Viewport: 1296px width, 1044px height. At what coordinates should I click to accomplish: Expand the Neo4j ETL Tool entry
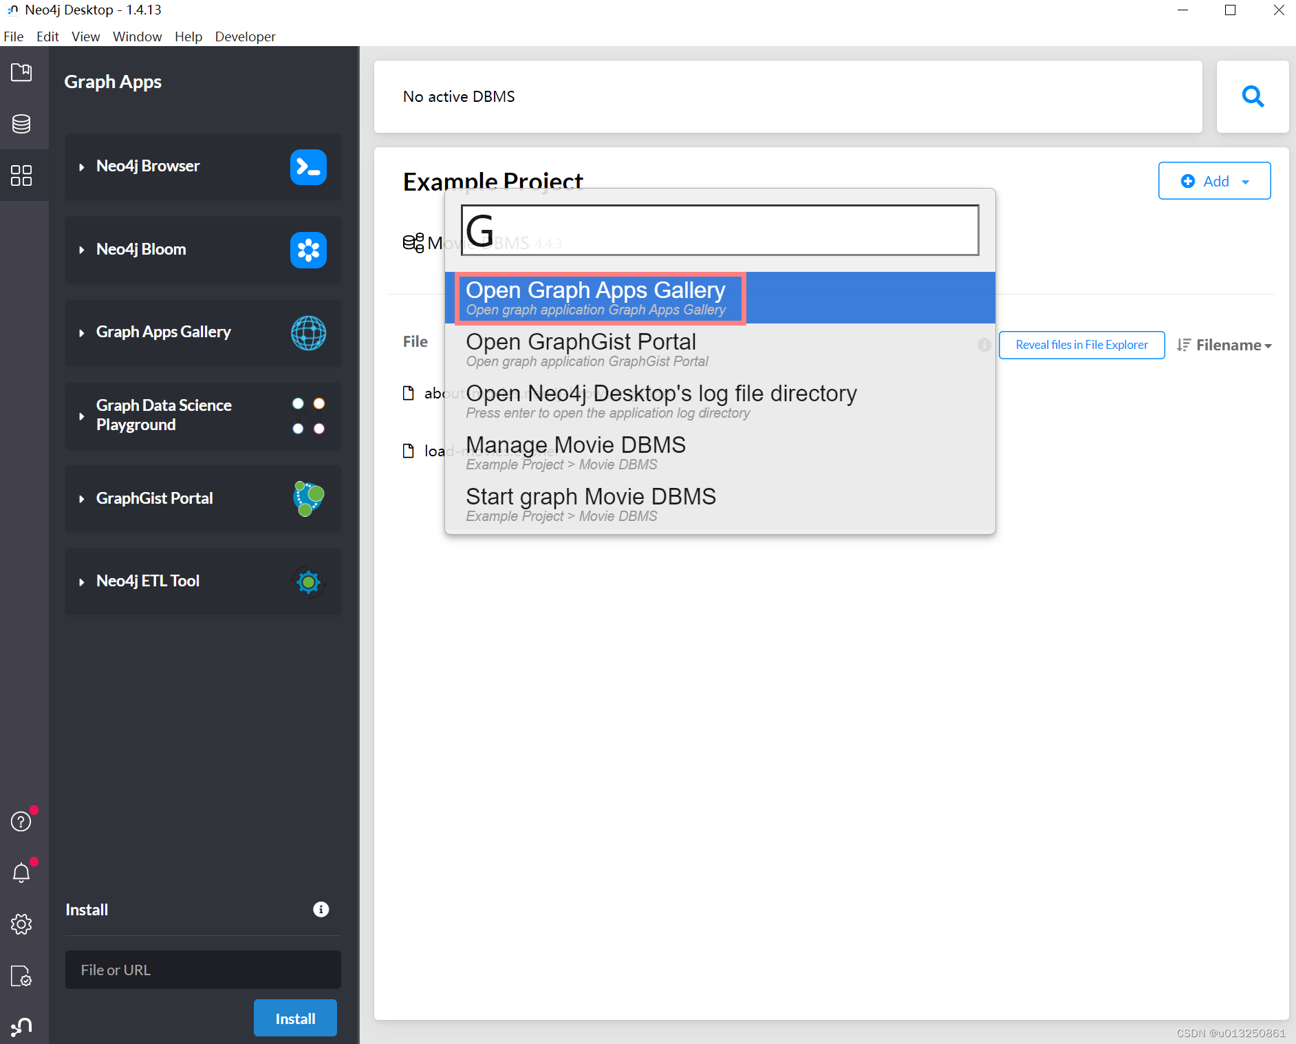82,582
